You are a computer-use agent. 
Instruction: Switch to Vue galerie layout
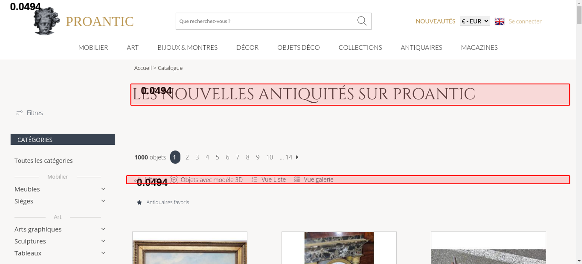[x=314, y=180]
